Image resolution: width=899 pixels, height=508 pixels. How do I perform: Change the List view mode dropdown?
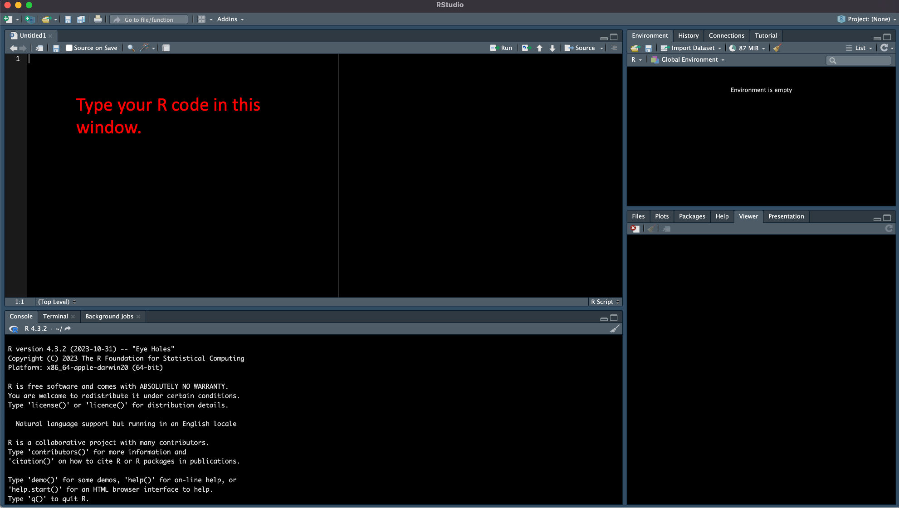click(859, 48)
